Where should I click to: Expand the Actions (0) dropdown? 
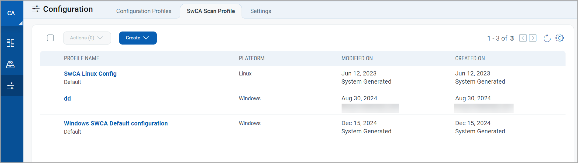tap(87, 38)
